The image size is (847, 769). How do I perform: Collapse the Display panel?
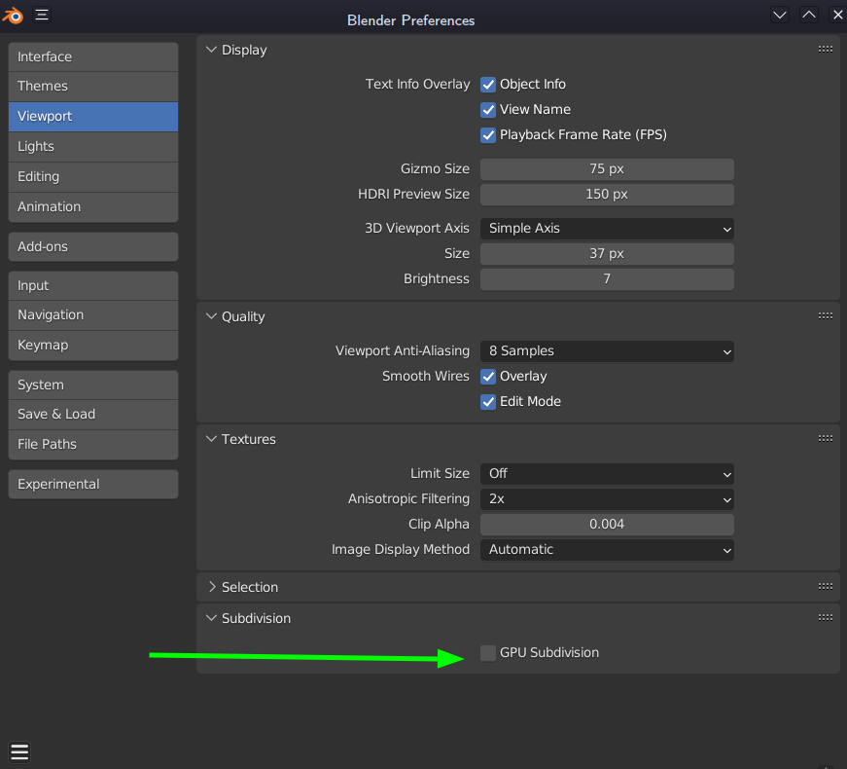(211, 50)
